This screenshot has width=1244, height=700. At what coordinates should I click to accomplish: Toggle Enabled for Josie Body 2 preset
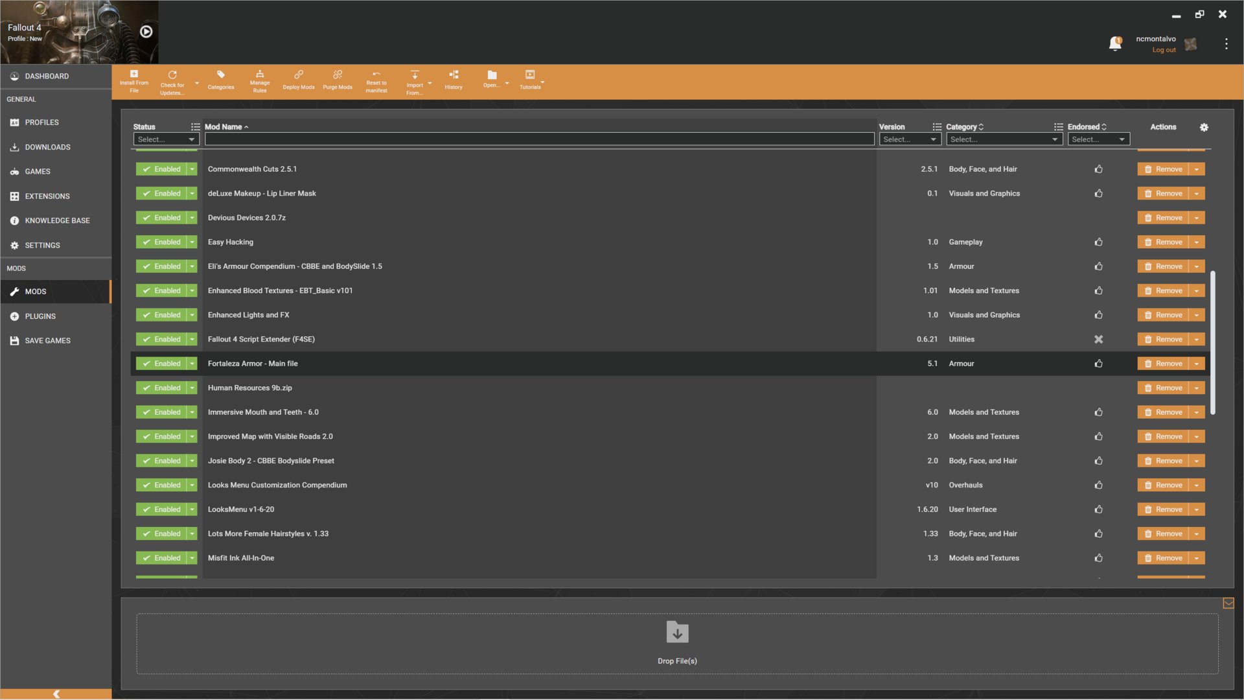click(x=161, y=461)
